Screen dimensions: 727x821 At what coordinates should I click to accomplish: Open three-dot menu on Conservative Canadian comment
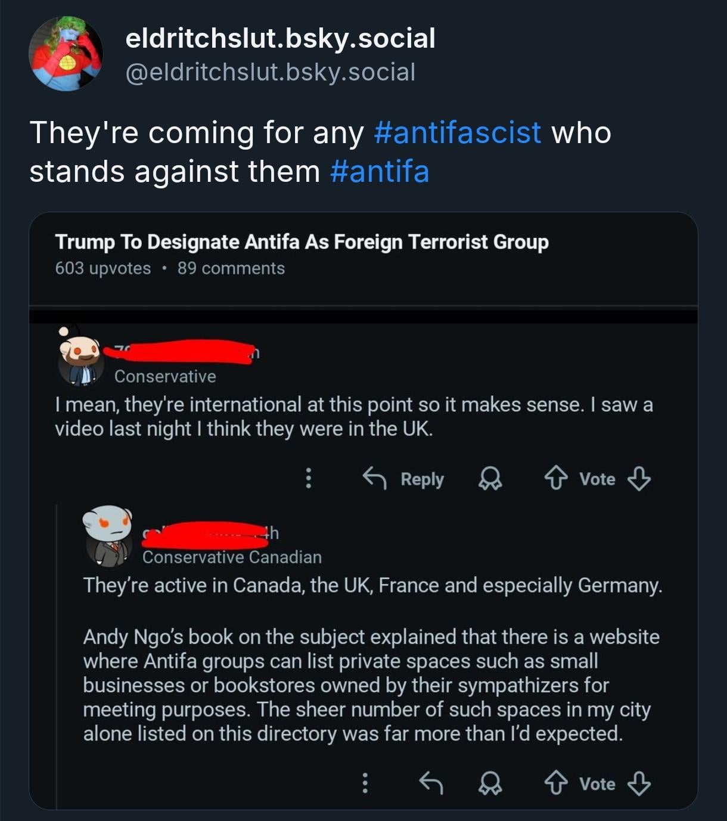(x=365, y=783)
